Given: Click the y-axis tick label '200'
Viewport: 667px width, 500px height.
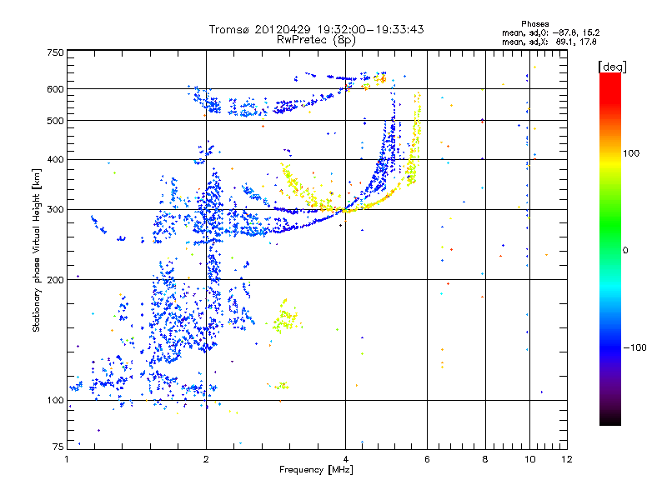Looking at the screenshot, I should point(55,280).
